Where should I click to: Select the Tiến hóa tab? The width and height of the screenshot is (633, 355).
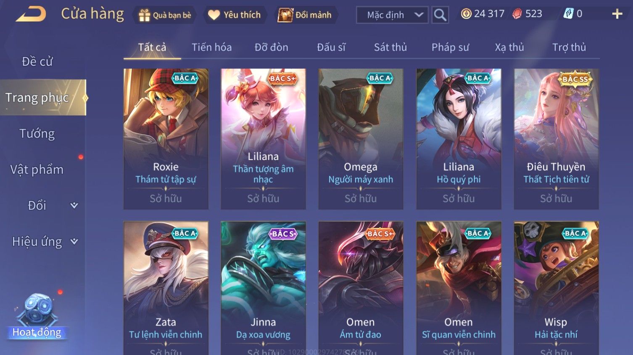211,47
